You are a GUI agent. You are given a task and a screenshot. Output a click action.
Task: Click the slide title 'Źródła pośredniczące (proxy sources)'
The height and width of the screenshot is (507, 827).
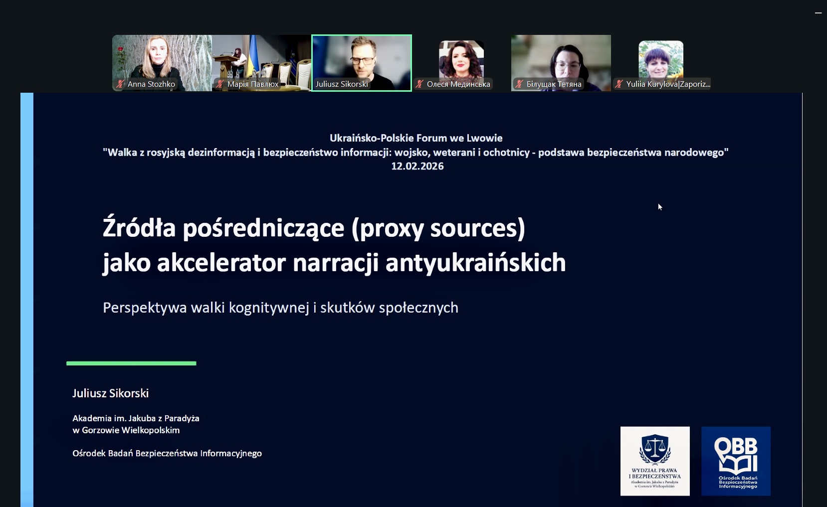(314, 228)
